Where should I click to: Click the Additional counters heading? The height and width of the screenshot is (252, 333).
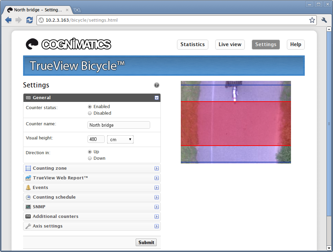[x=55, y=216]
